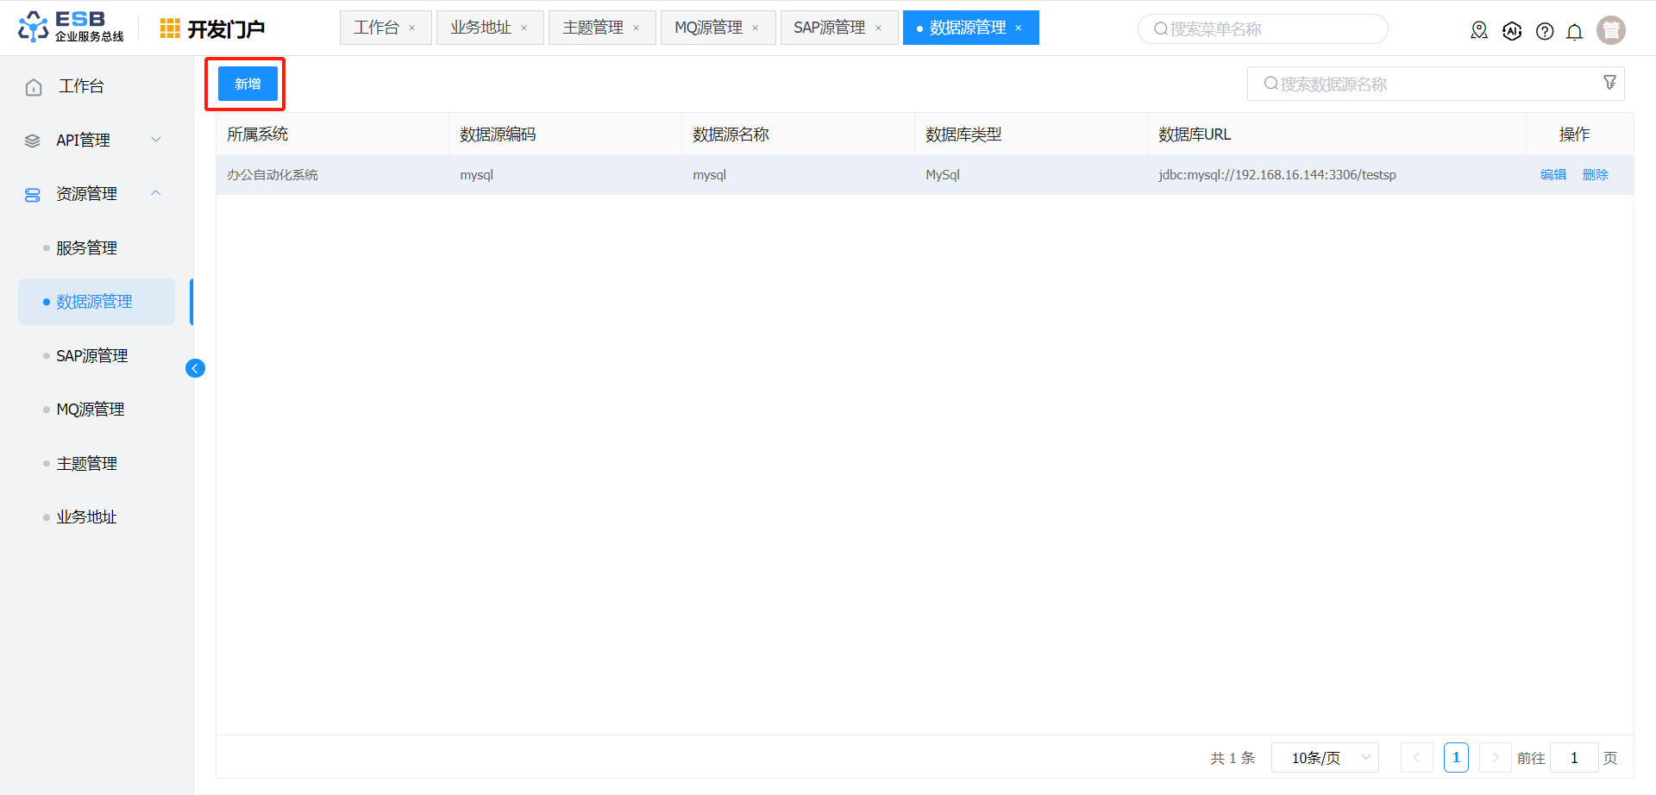Close the 业务地址 tab
This screenshot has width=1656, height=795.
[x=524, y=28]
